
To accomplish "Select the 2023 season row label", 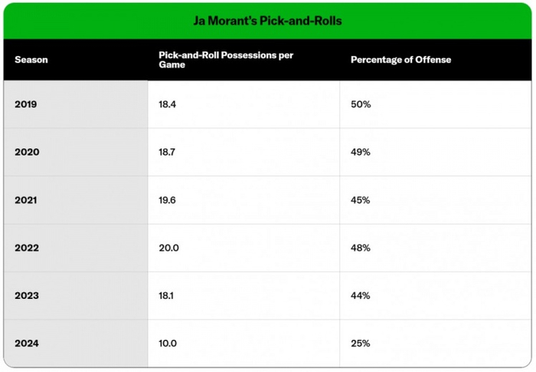I will [x=27, y=295].
